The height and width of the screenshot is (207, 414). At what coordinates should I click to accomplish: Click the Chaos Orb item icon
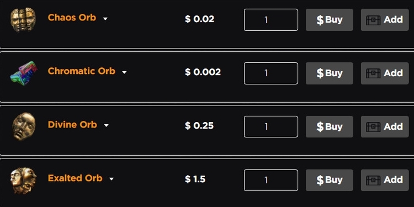(x=23, y=19)
